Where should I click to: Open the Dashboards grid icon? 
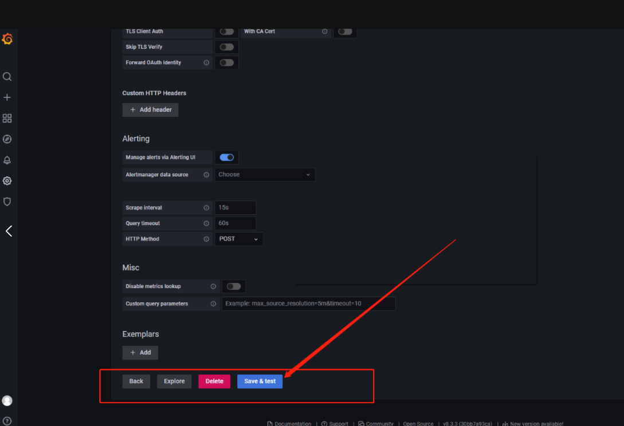[7, 118]
